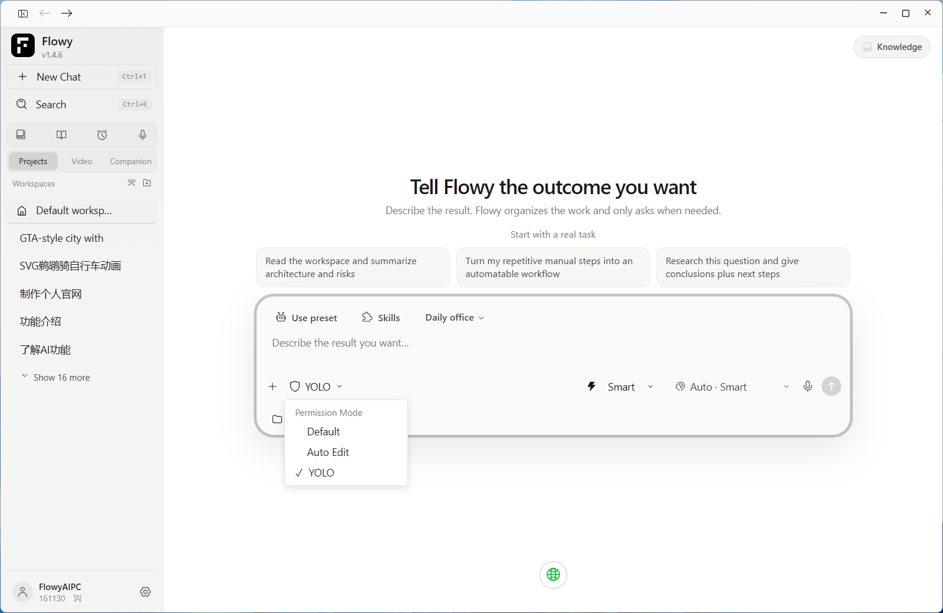Click the plus attachment icon in composer
Screen dimensions: 943x613
273,387
